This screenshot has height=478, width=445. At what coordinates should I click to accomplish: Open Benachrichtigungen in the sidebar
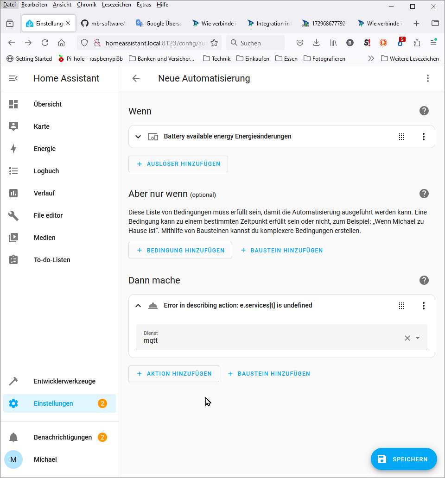(x=63, y=437)
